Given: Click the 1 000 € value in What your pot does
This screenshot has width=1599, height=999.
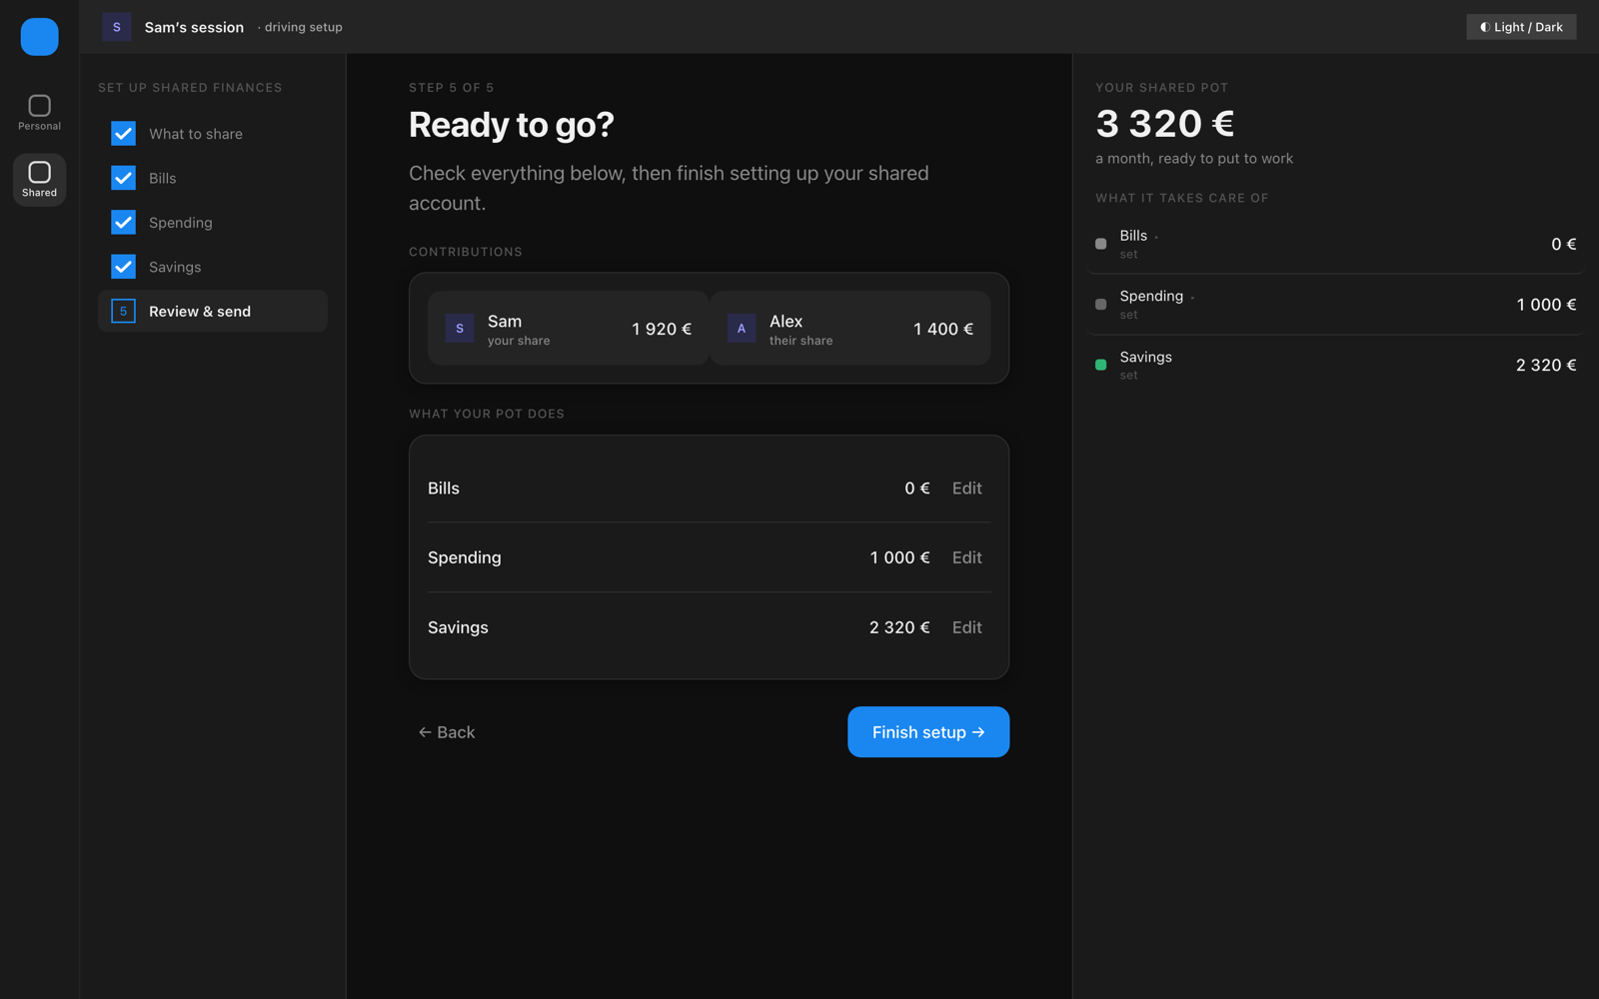Looking at the screenshot, I should (899, 557).
